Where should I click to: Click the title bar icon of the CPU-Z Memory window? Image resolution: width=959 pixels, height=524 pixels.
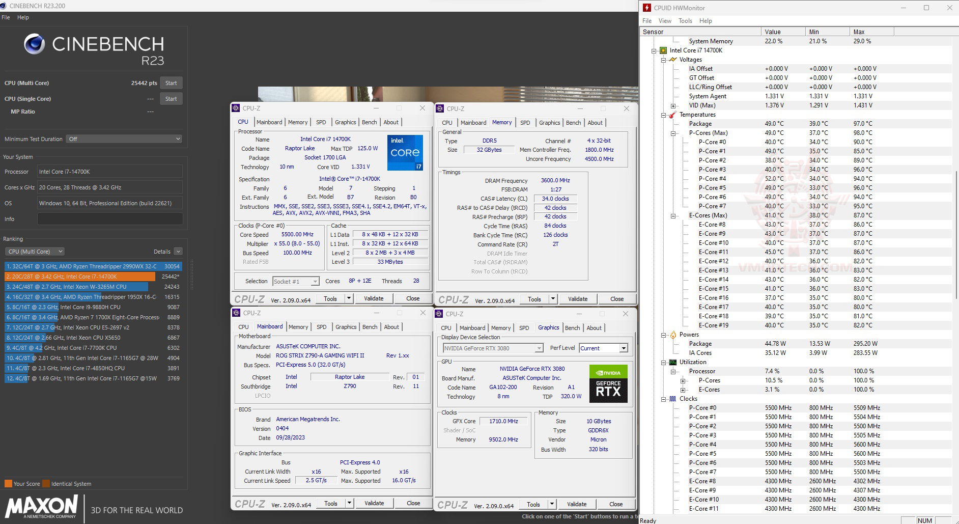(x=440, y=108)
